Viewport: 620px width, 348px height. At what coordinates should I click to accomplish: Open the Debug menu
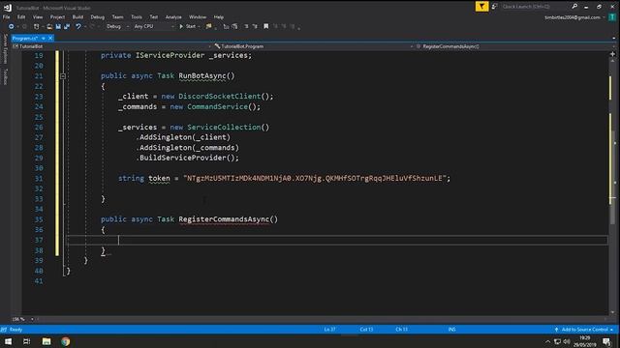[97, 17]
